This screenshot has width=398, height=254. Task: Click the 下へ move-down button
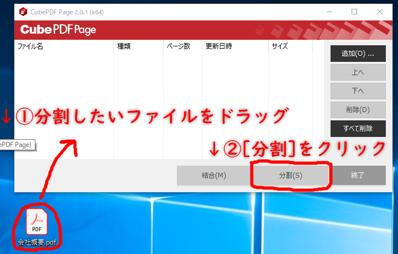pos(358,91)
